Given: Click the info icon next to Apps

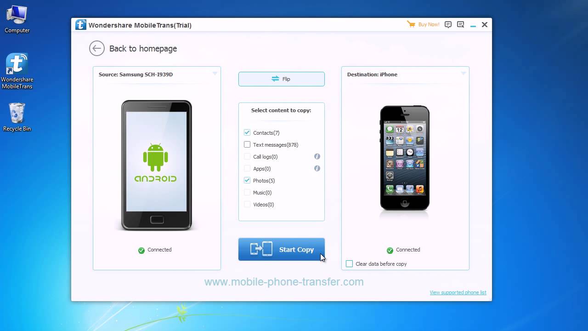Looking at the screenshot, I should (x=317, y=168).
